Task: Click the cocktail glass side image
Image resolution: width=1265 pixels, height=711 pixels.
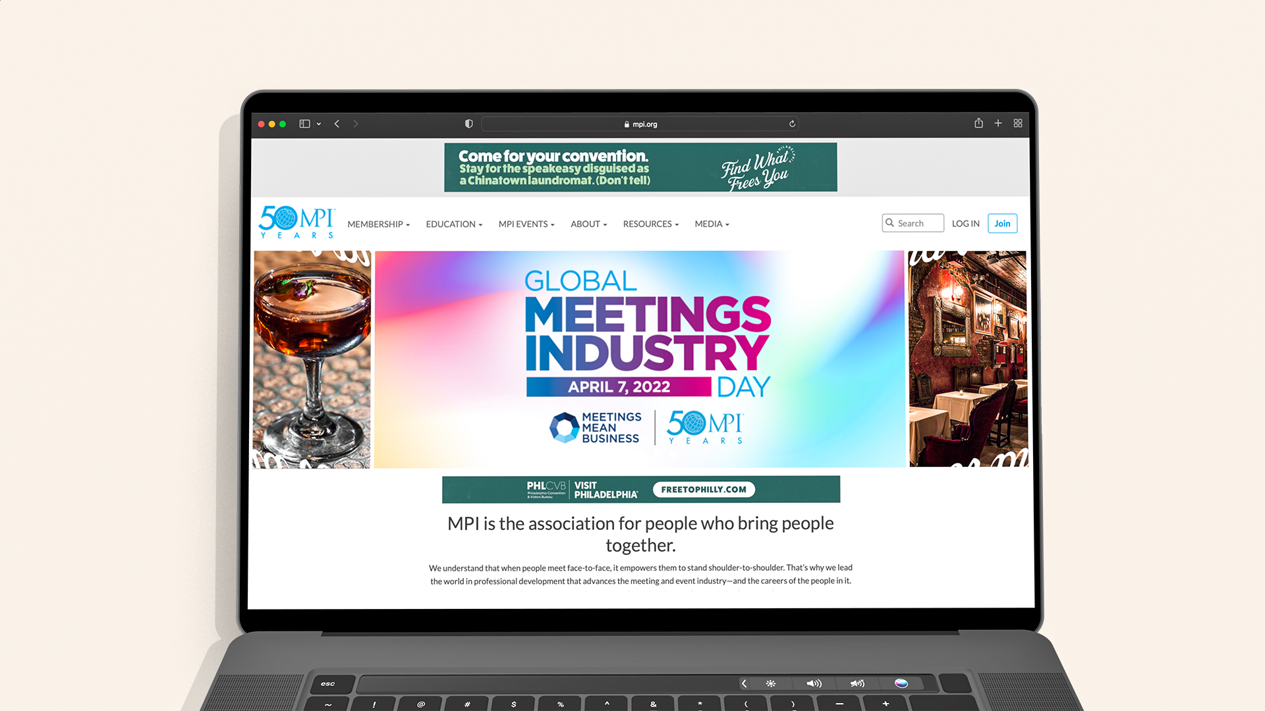Action: [x=312, y=359]
